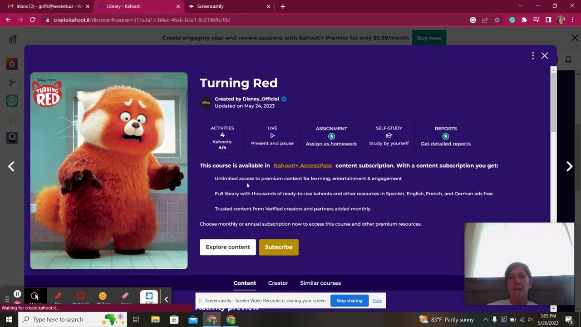The height and width of the screenshot is (327, 581).
Task: Open the media control playlist icon
Action: tap(537, 20)
